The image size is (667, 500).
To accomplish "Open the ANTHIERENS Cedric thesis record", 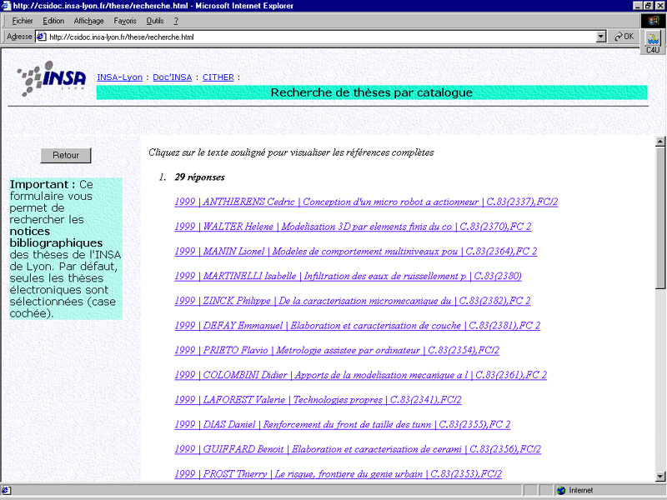I will tap(366, 202).
